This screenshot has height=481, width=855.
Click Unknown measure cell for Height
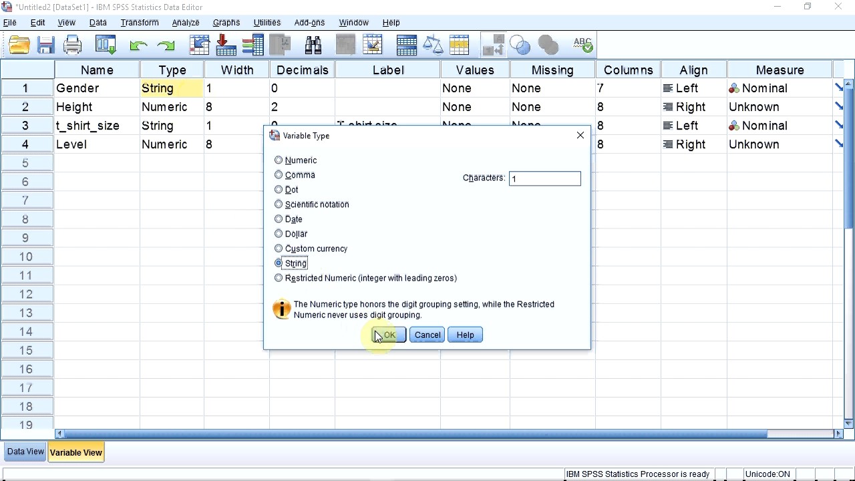[780, 107]
